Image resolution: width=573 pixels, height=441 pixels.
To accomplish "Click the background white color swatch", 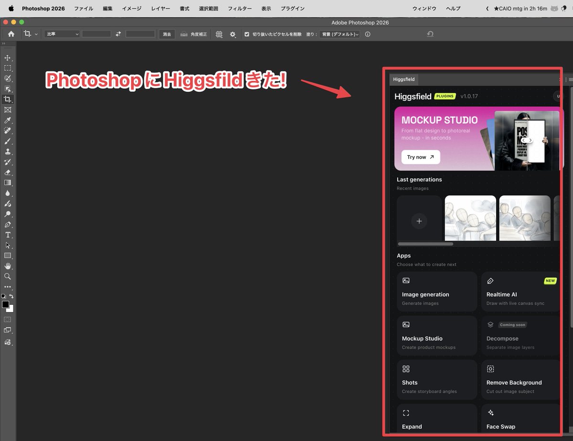I will [x=11, y=309].
